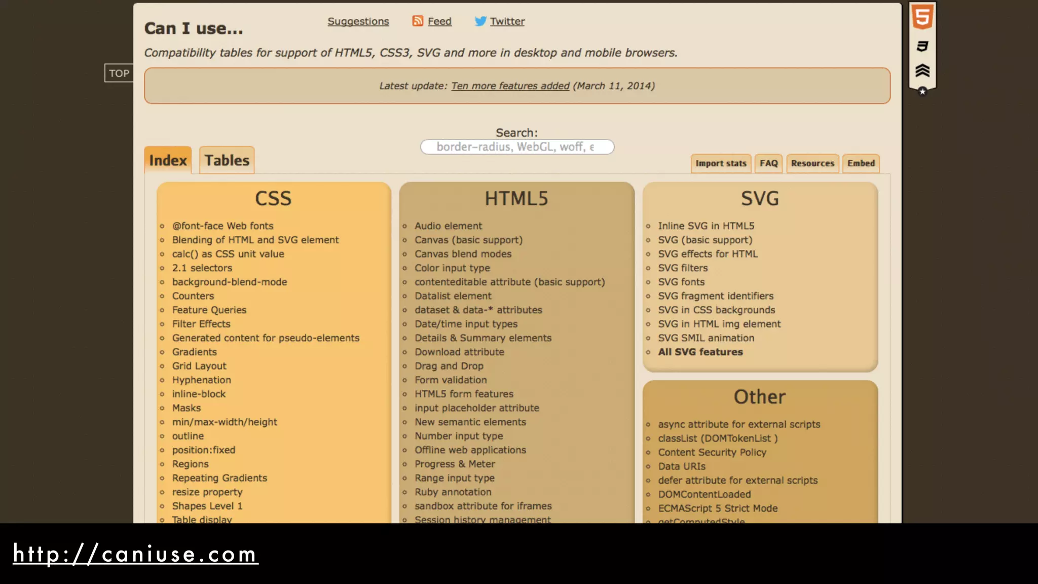This screenshot has height=584, width=1038.
Task: Open 'Color input type' entry
Action: 453,268
